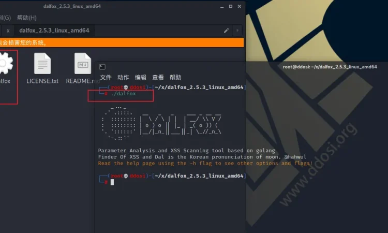Minimize the file manager window

(222, 6)
